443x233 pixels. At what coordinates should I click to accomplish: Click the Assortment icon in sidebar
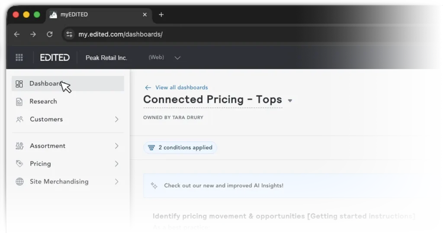[19, 146]
